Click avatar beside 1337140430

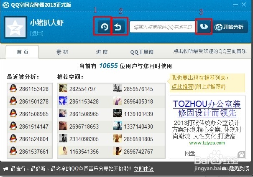coord(118,126)
